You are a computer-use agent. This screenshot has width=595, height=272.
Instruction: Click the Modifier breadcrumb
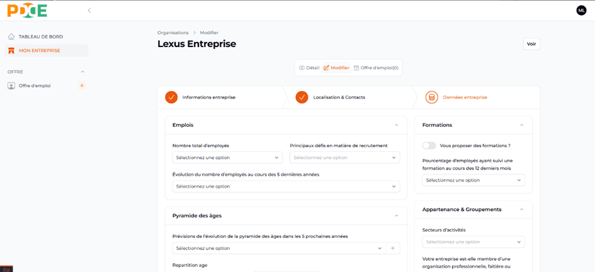click(x=209, y=33)
